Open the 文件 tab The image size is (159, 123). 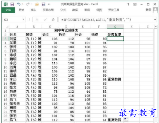pyautogui.click(x=8, y=10)
